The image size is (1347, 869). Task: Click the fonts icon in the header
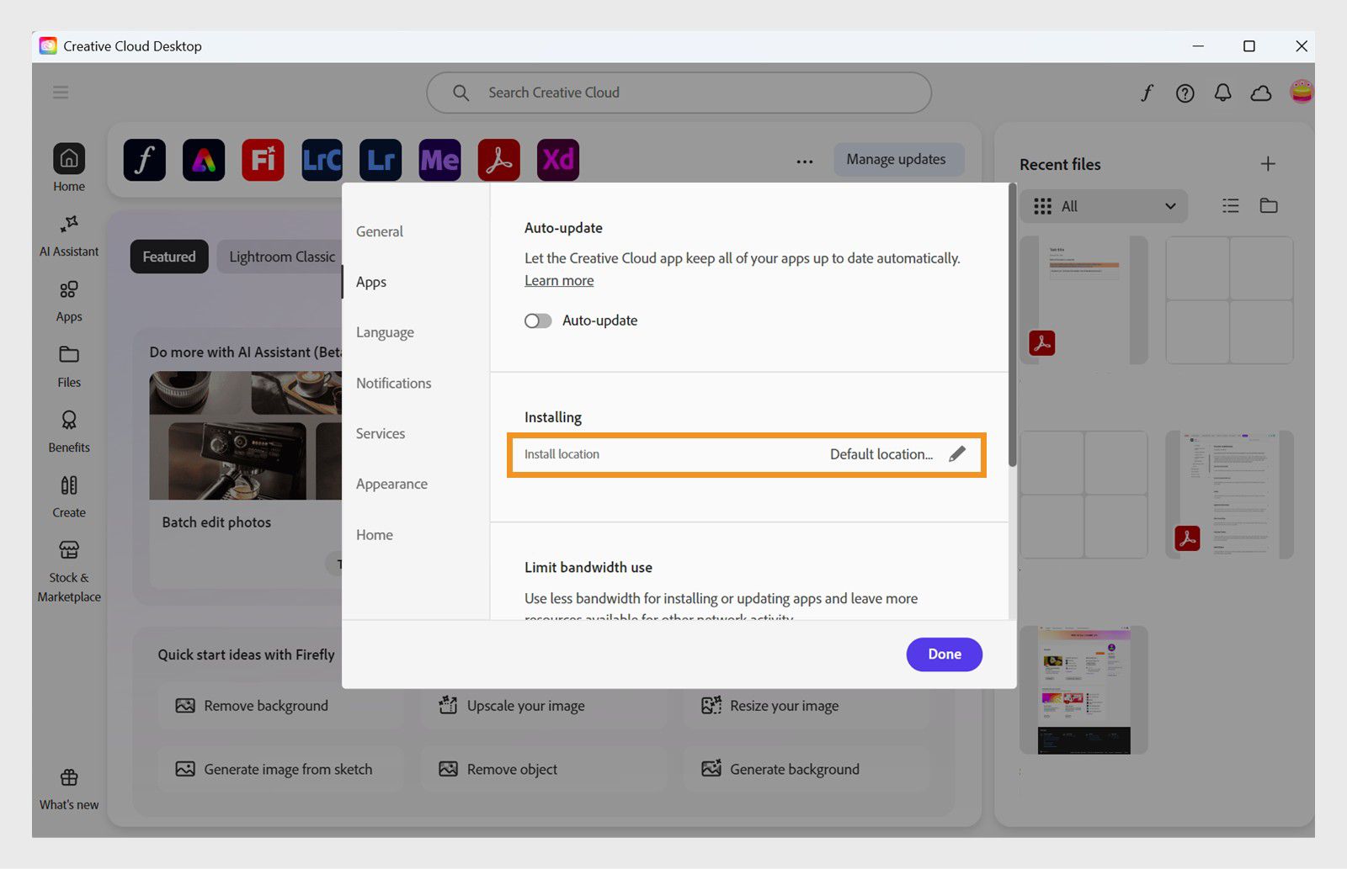(x=1147, y=93)
